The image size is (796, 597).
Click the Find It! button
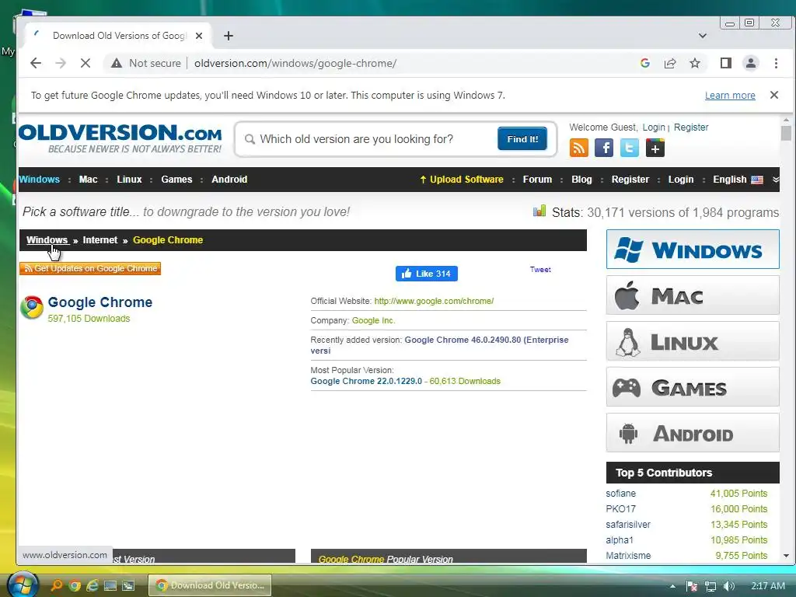pos(522,139)
